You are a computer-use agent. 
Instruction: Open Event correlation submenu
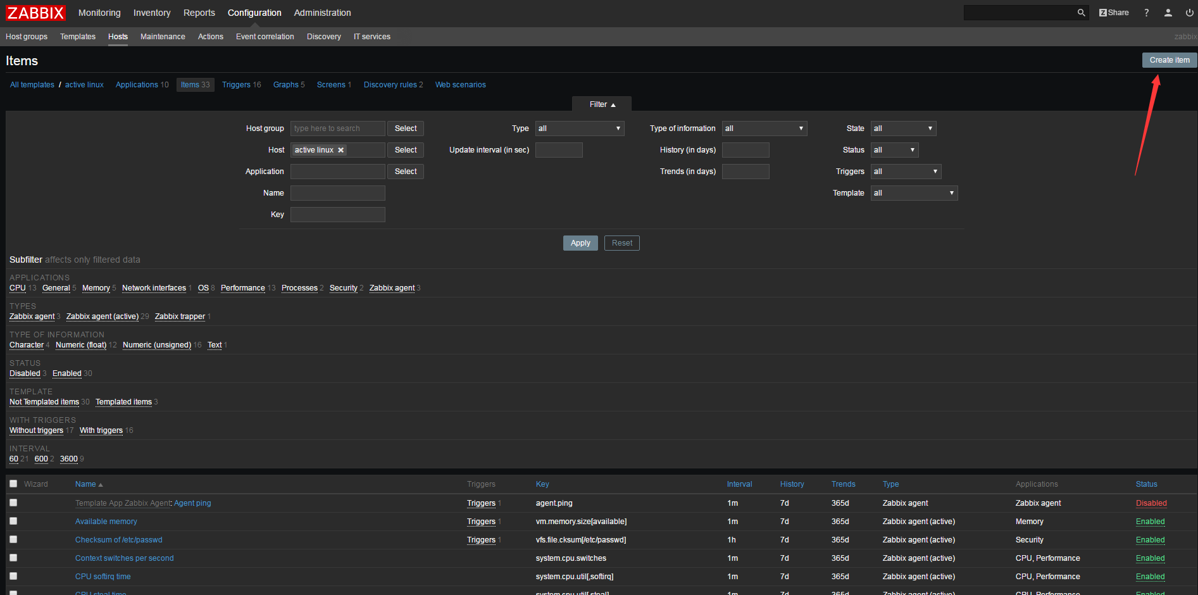pos(265,37)
